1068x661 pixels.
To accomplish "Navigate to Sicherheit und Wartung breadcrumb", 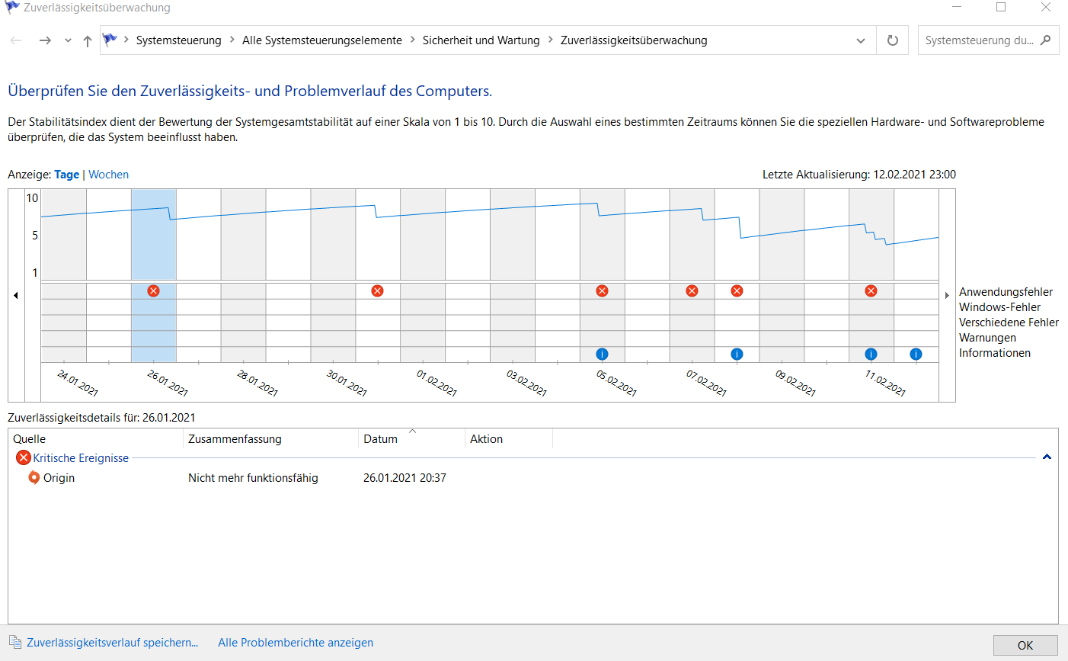I will click(481, 40).
